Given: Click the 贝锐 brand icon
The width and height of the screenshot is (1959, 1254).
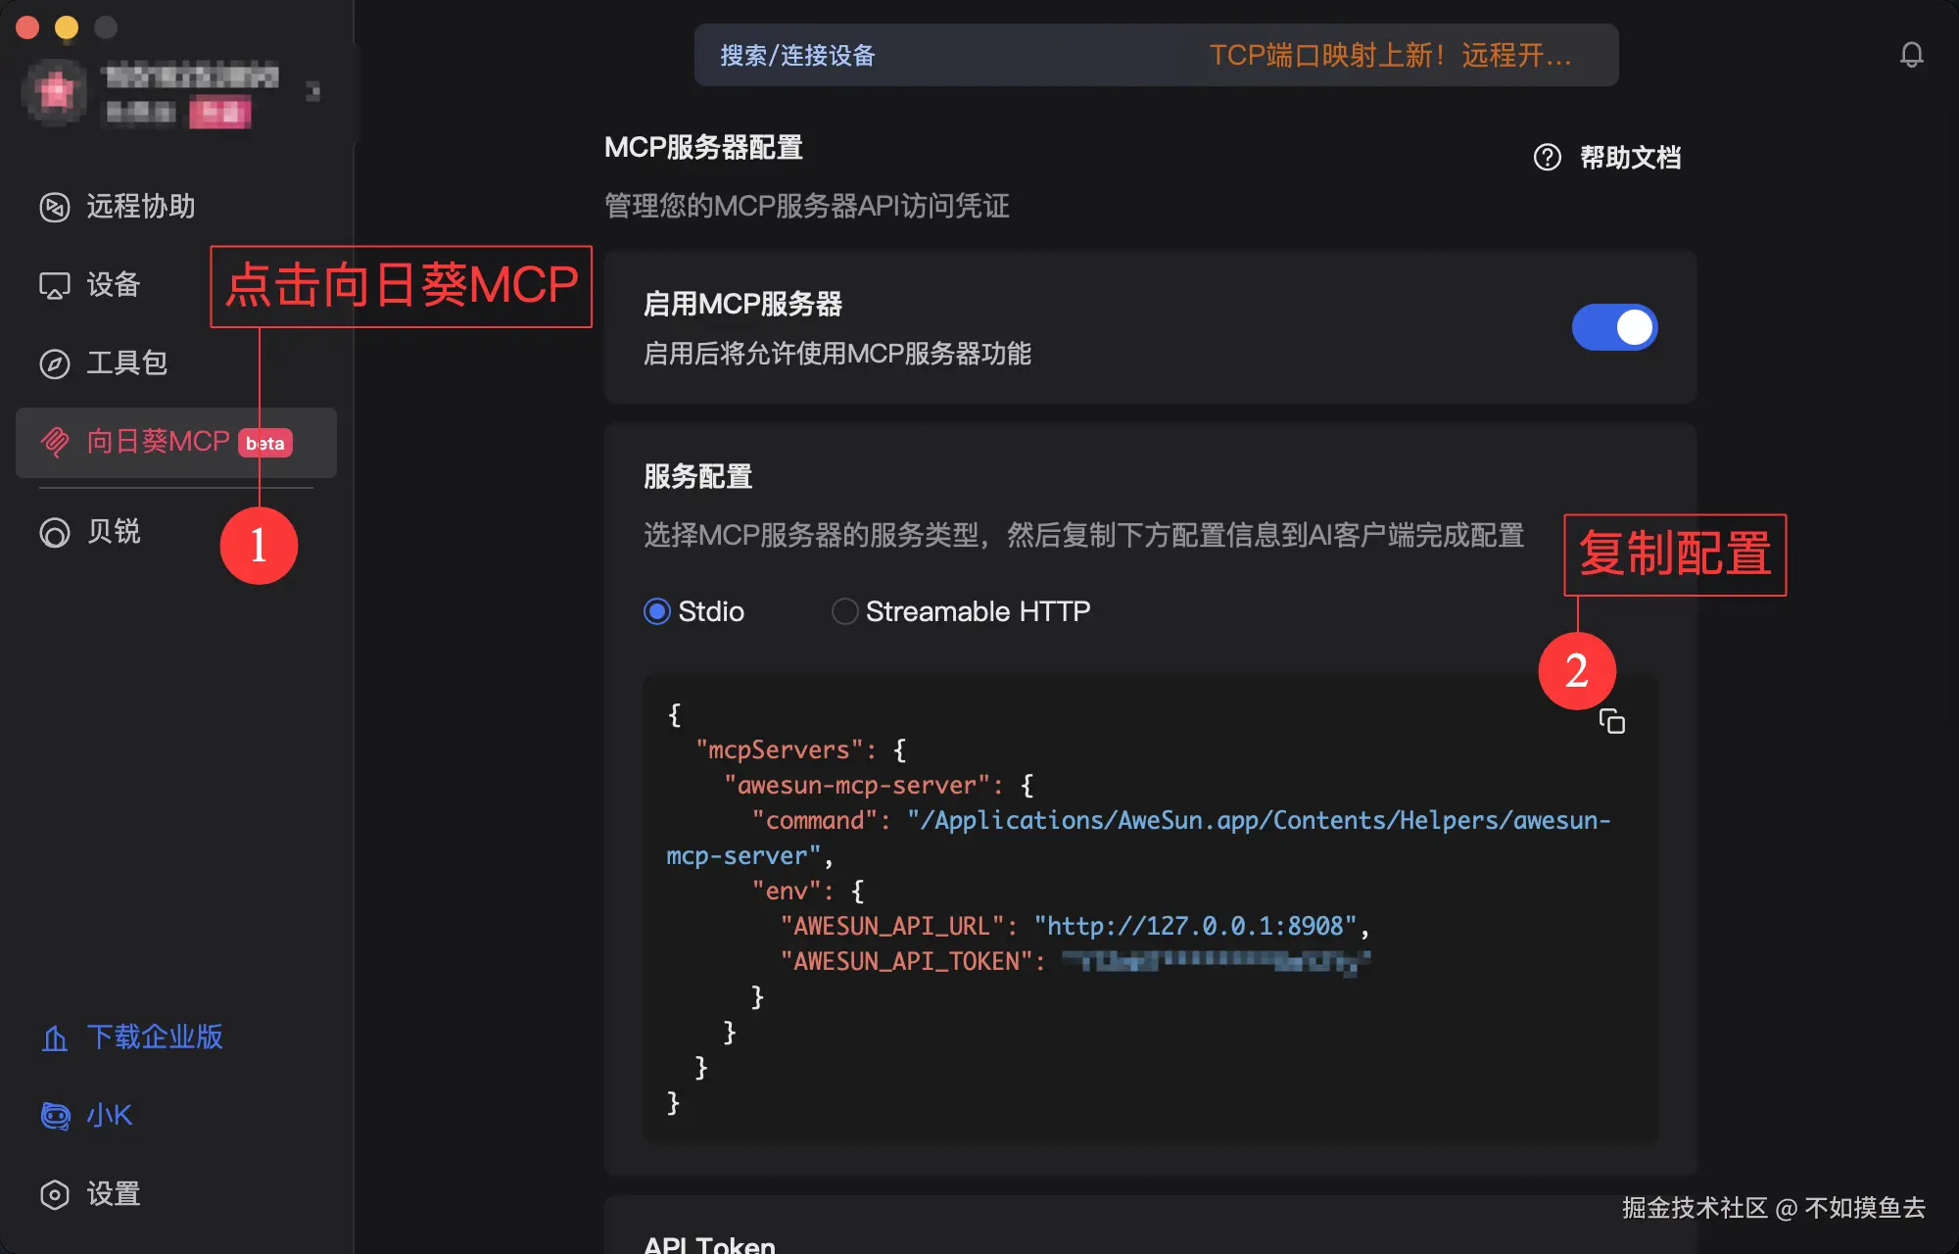Looking at the screenshot, I should pyautogui.click(x=55, y=532).
